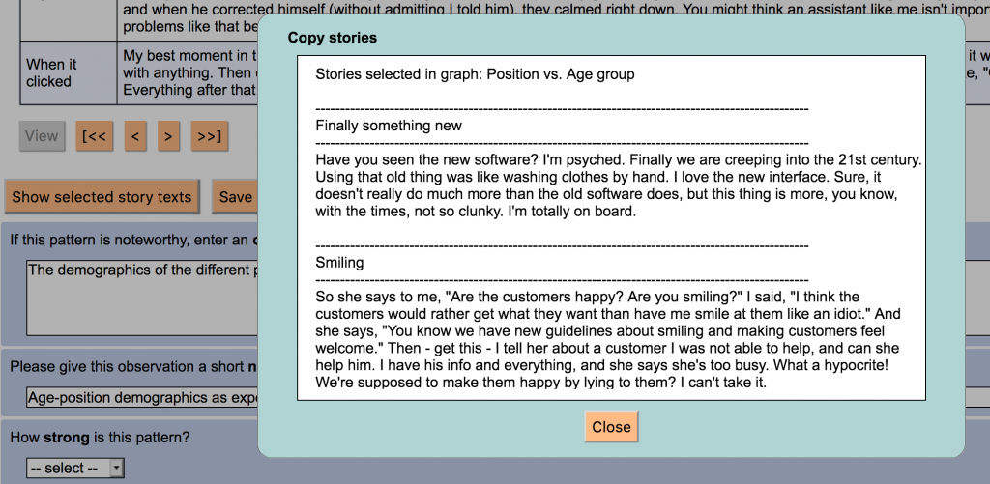
Task: Go to previous page with "<" button
Action: click(x=135, y=137)
